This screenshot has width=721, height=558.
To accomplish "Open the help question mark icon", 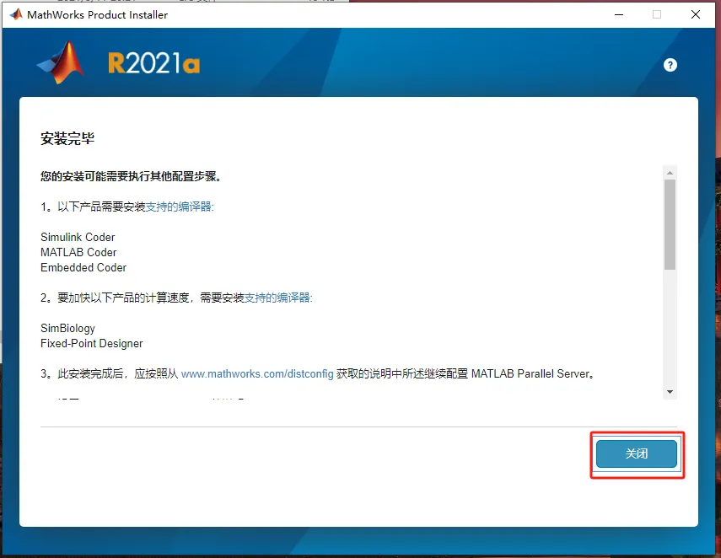I will [670, 65].
